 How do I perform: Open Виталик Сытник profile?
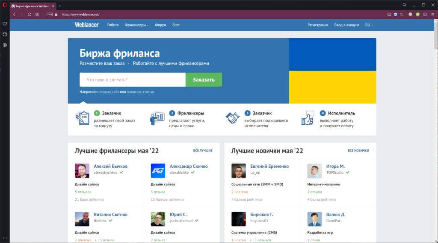tap(111, 214)
